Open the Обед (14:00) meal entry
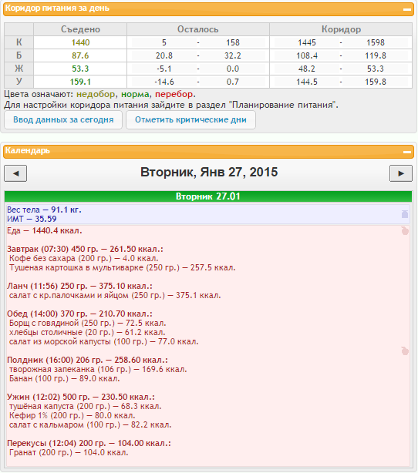The height and width of the screenshot is (473, 418). coord(79,314)
